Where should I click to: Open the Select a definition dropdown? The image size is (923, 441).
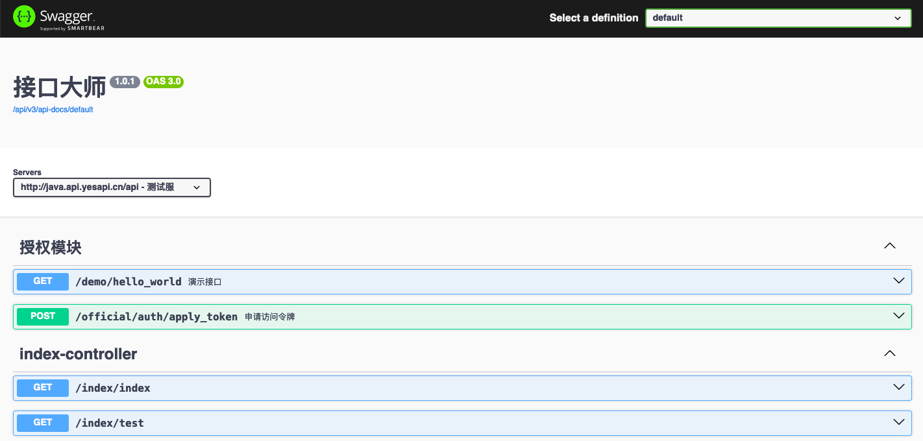coord(778,18)
